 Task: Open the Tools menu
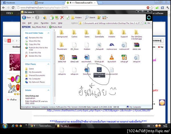[53, 23]
